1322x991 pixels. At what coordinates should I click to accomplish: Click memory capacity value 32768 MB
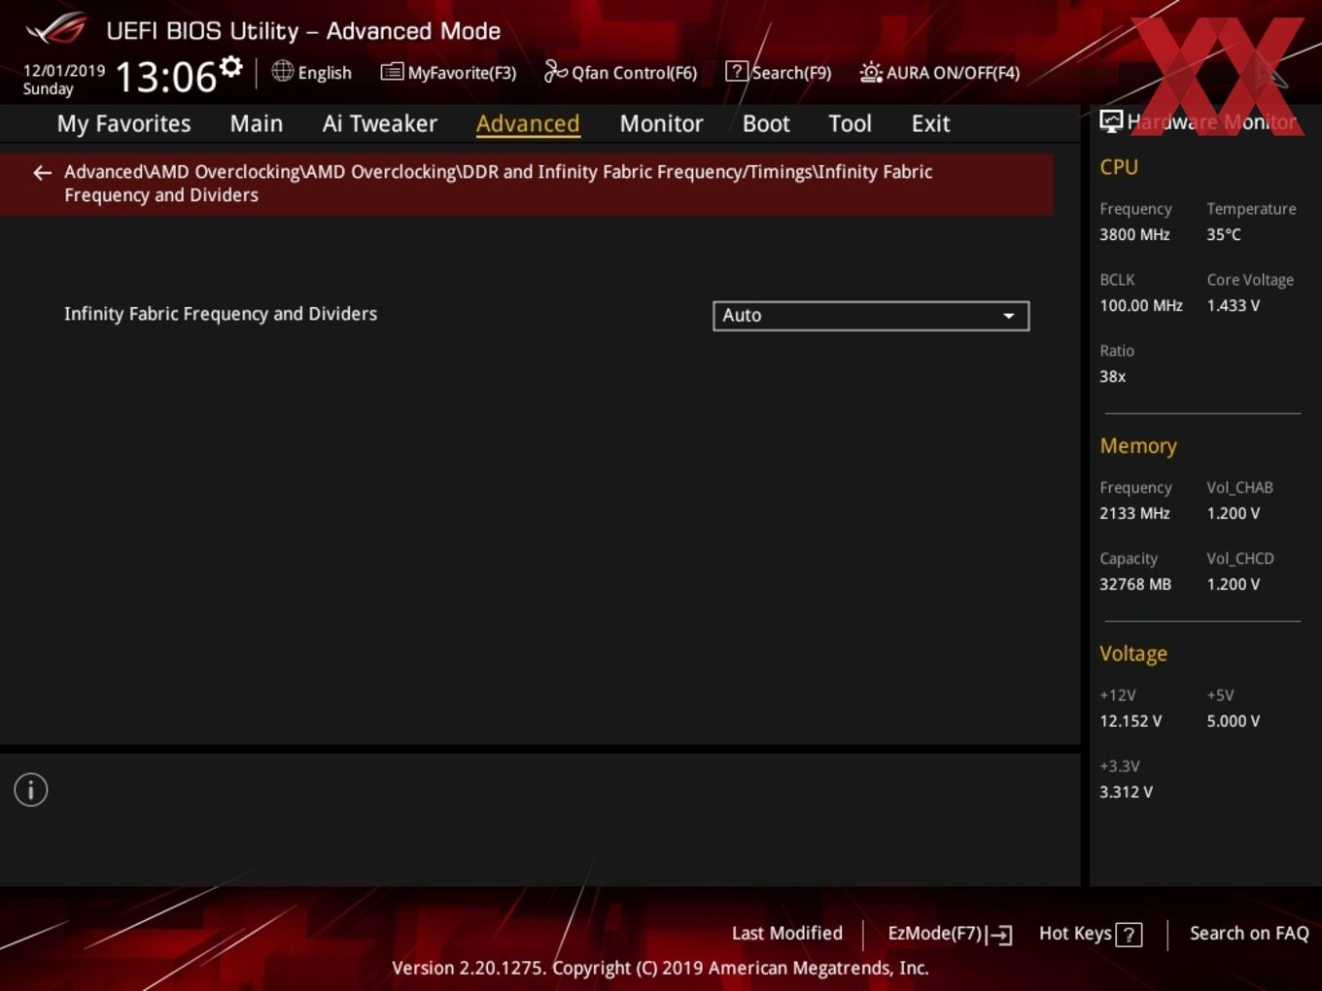pos(1135,584)
